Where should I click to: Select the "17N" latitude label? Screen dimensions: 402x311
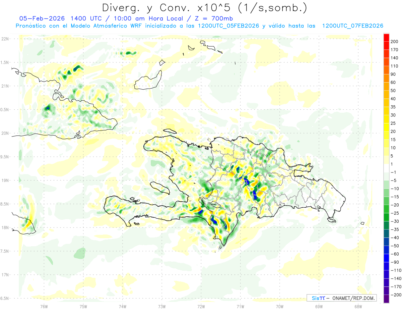point(5,275)
